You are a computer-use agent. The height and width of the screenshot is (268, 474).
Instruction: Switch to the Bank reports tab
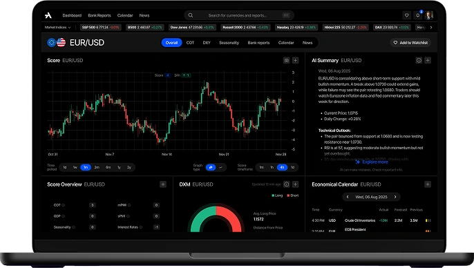pyautogui.click(x=258, y=43)
